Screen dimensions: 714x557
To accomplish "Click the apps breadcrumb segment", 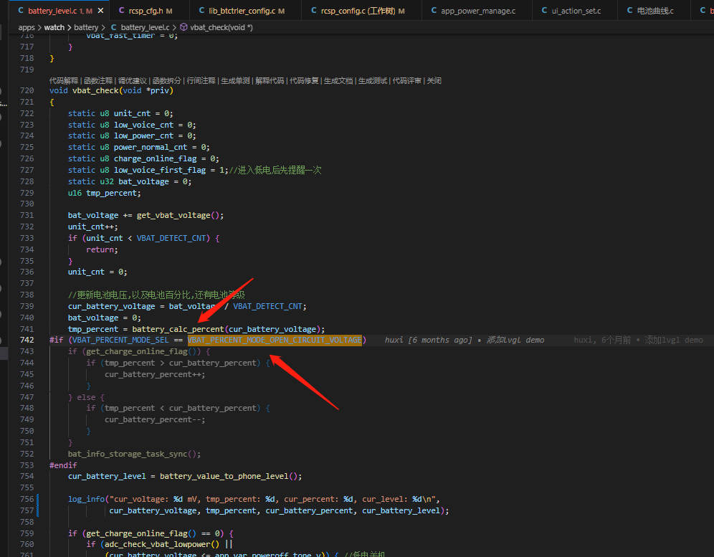I will click(x=27, y=27).
